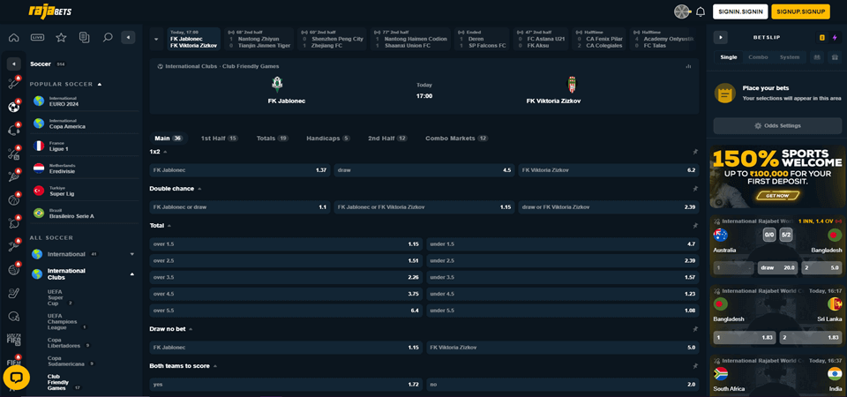
Task: Open the bet history document icon
Action: (84, 37)
